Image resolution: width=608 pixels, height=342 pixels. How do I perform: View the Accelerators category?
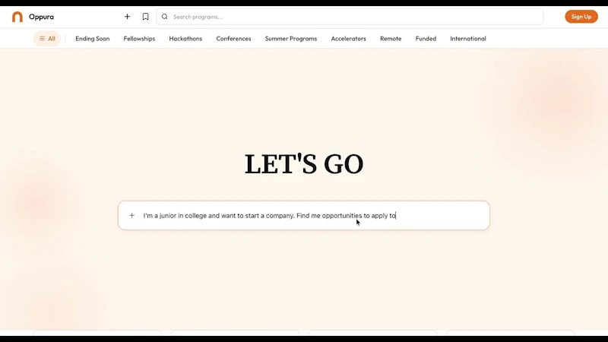348,39
